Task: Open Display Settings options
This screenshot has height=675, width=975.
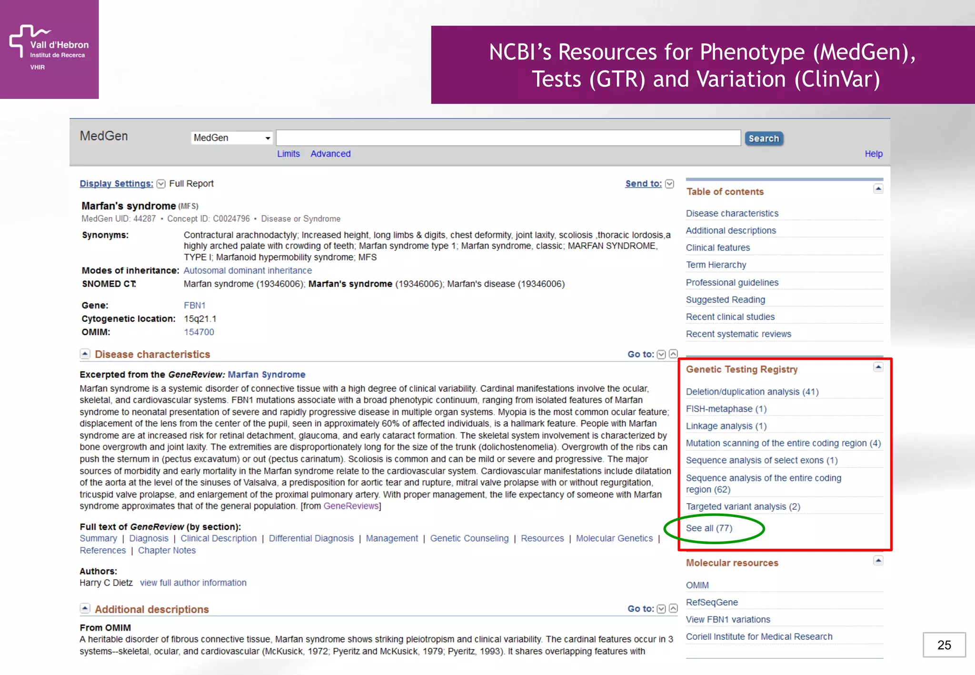Action: point(117,184)
